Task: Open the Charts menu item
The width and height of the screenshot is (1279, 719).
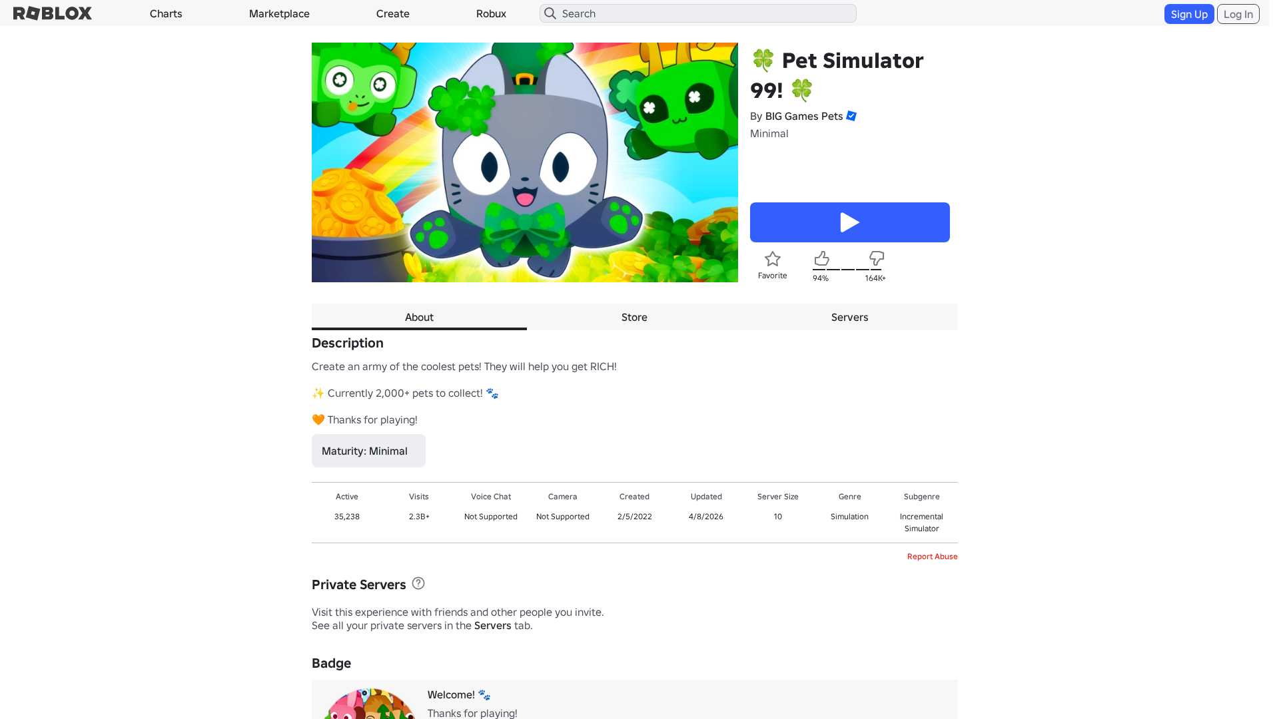Action: coord(166,13)
